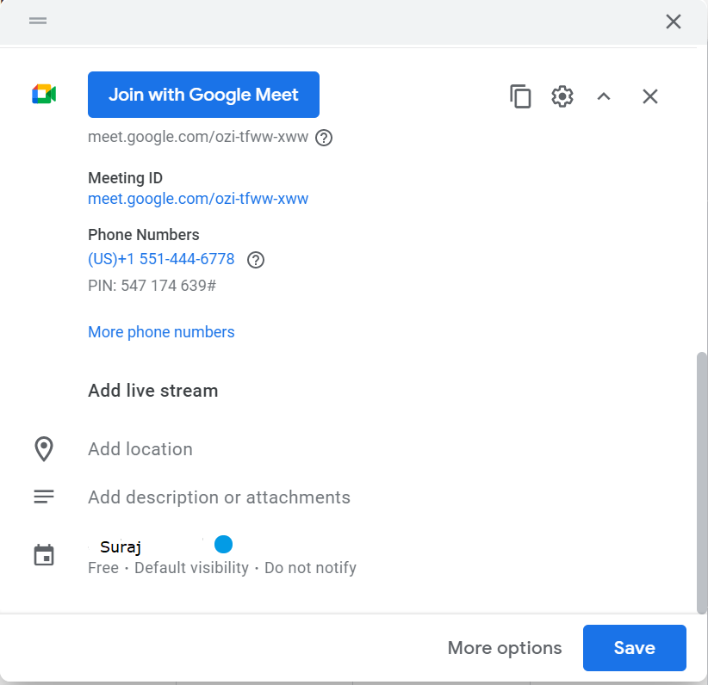The height and width of the screenshot is (685, 708).
Task: Click the Phone Numbers heading
Action: tap(144, 235)
